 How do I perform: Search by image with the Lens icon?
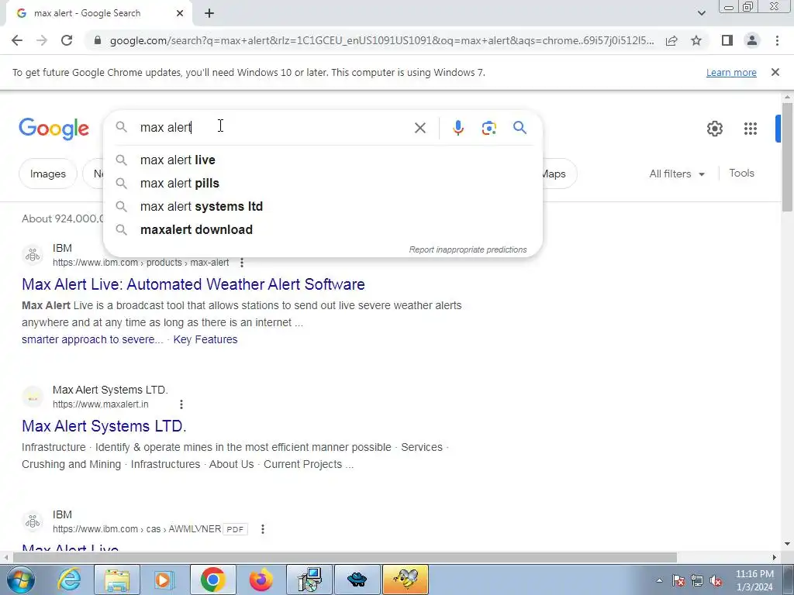pyautogui.click(x=488, y=128)
